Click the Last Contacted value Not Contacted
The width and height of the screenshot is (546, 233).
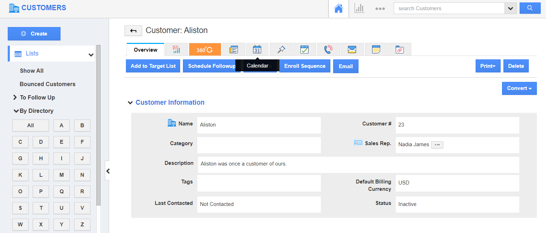pyautogui.click(x=217, y=204)
